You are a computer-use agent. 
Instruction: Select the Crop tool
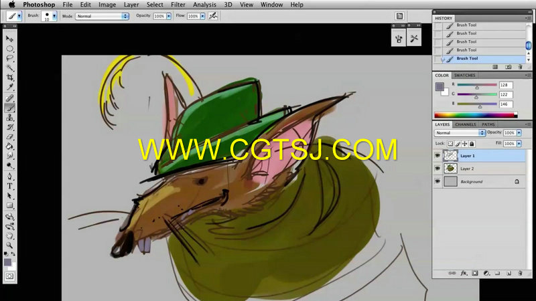(9, 78)
